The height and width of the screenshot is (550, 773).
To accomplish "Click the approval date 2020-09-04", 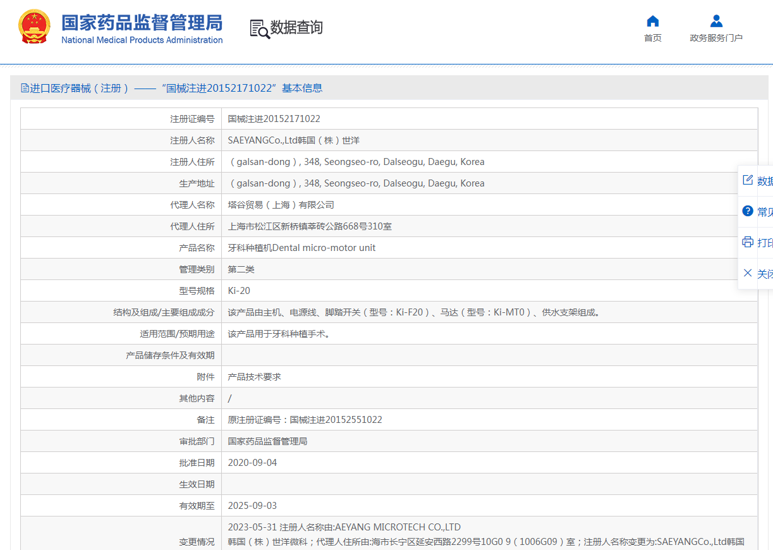I will (253, 463).
